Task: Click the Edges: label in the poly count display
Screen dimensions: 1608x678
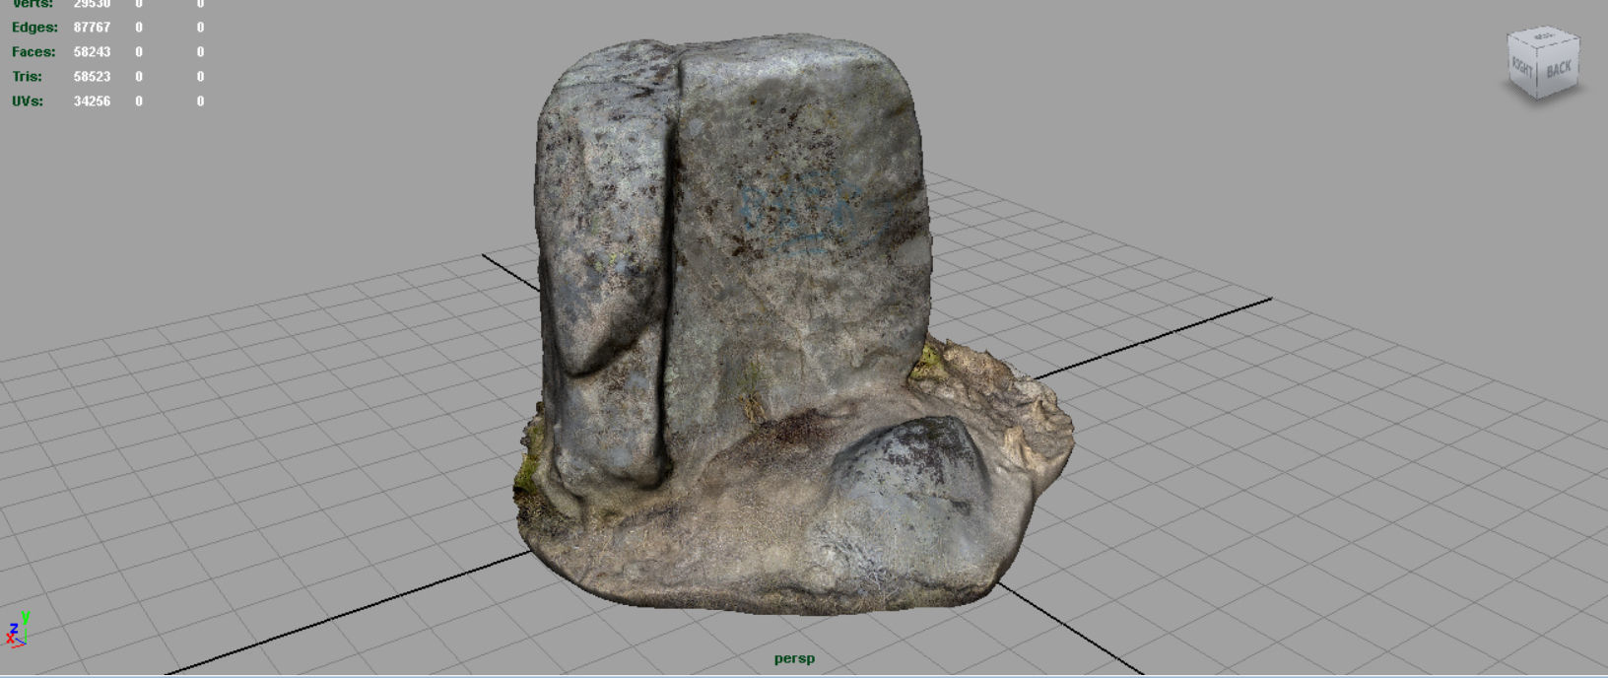Action: pos(34,28)
